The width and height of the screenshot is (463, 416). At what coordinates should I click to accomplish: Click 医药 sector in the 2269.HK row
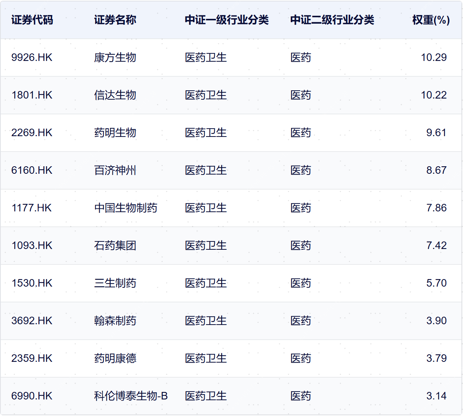301,133
